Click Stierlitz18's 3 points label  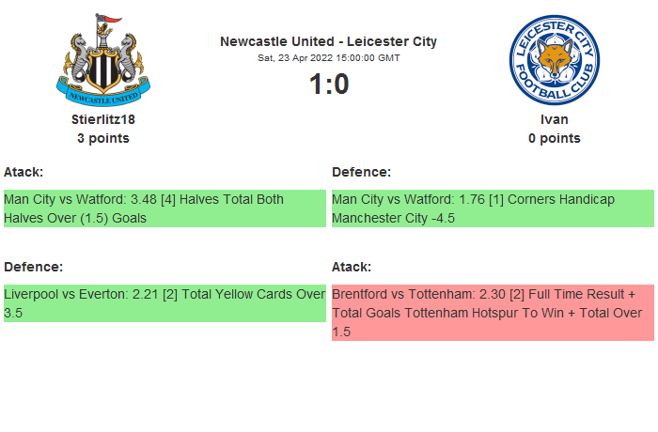103,138
